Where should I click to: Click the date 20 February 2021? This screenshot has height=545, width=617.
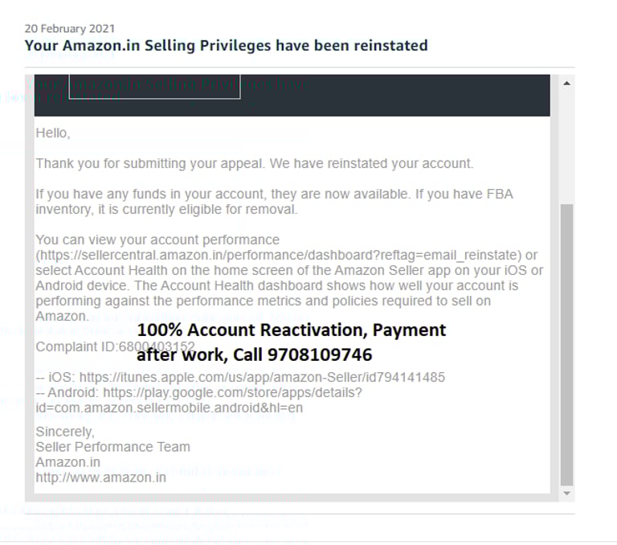[x=70, y=29]
